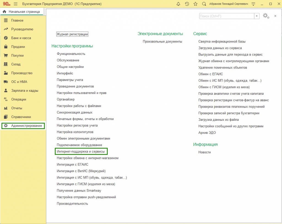
Task: Open Произвольные документы
Action: (162, 41)
